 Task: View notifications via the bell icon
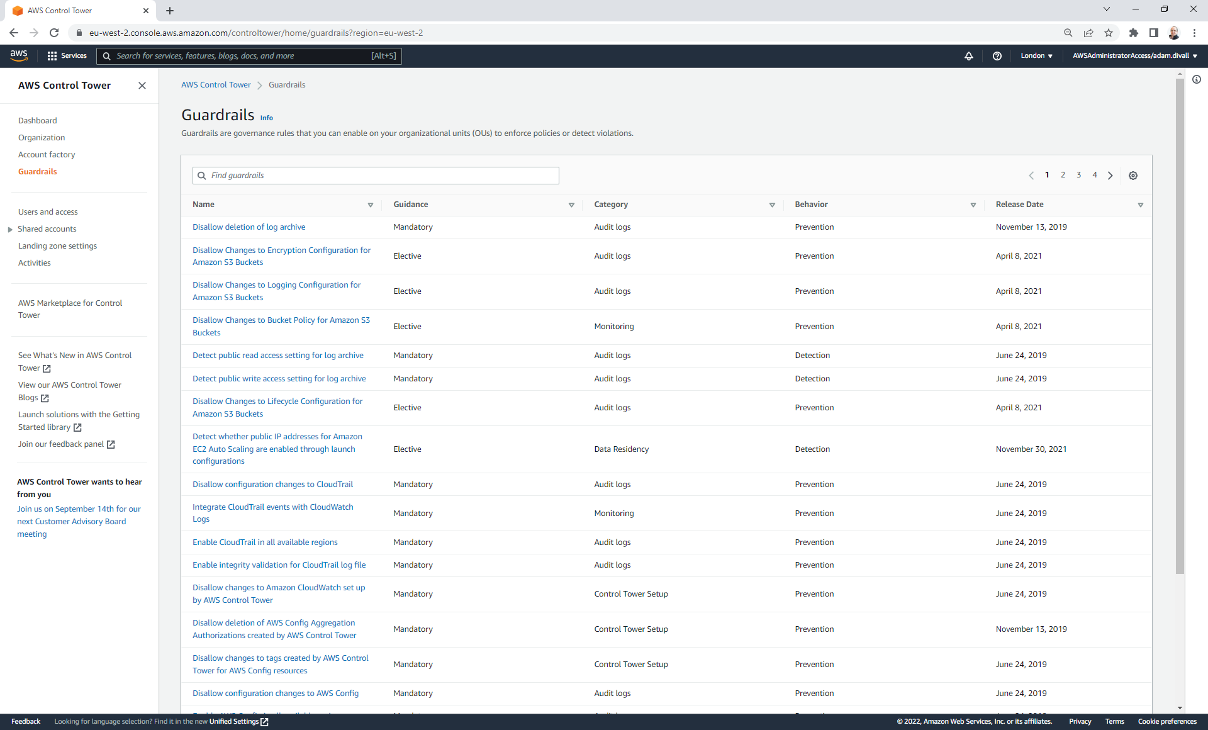pyautogui.click(x=969, y=56)
